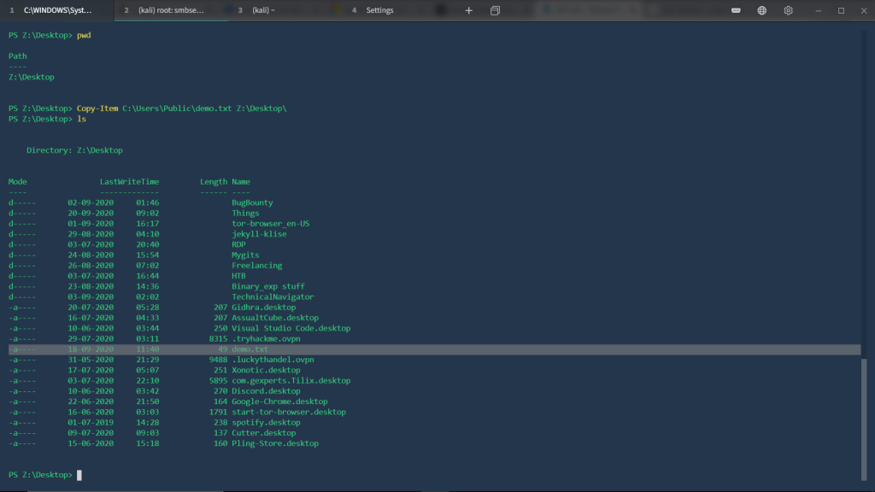The height and width of the screenshot is (492, 875).
Task: Click the .luckythandel.ovpn file name
Action: [273, 360]
